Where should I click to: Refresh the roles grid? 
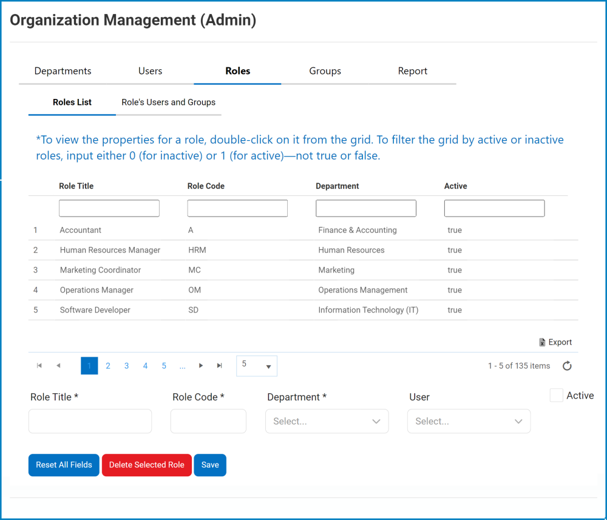pos(567,366)
